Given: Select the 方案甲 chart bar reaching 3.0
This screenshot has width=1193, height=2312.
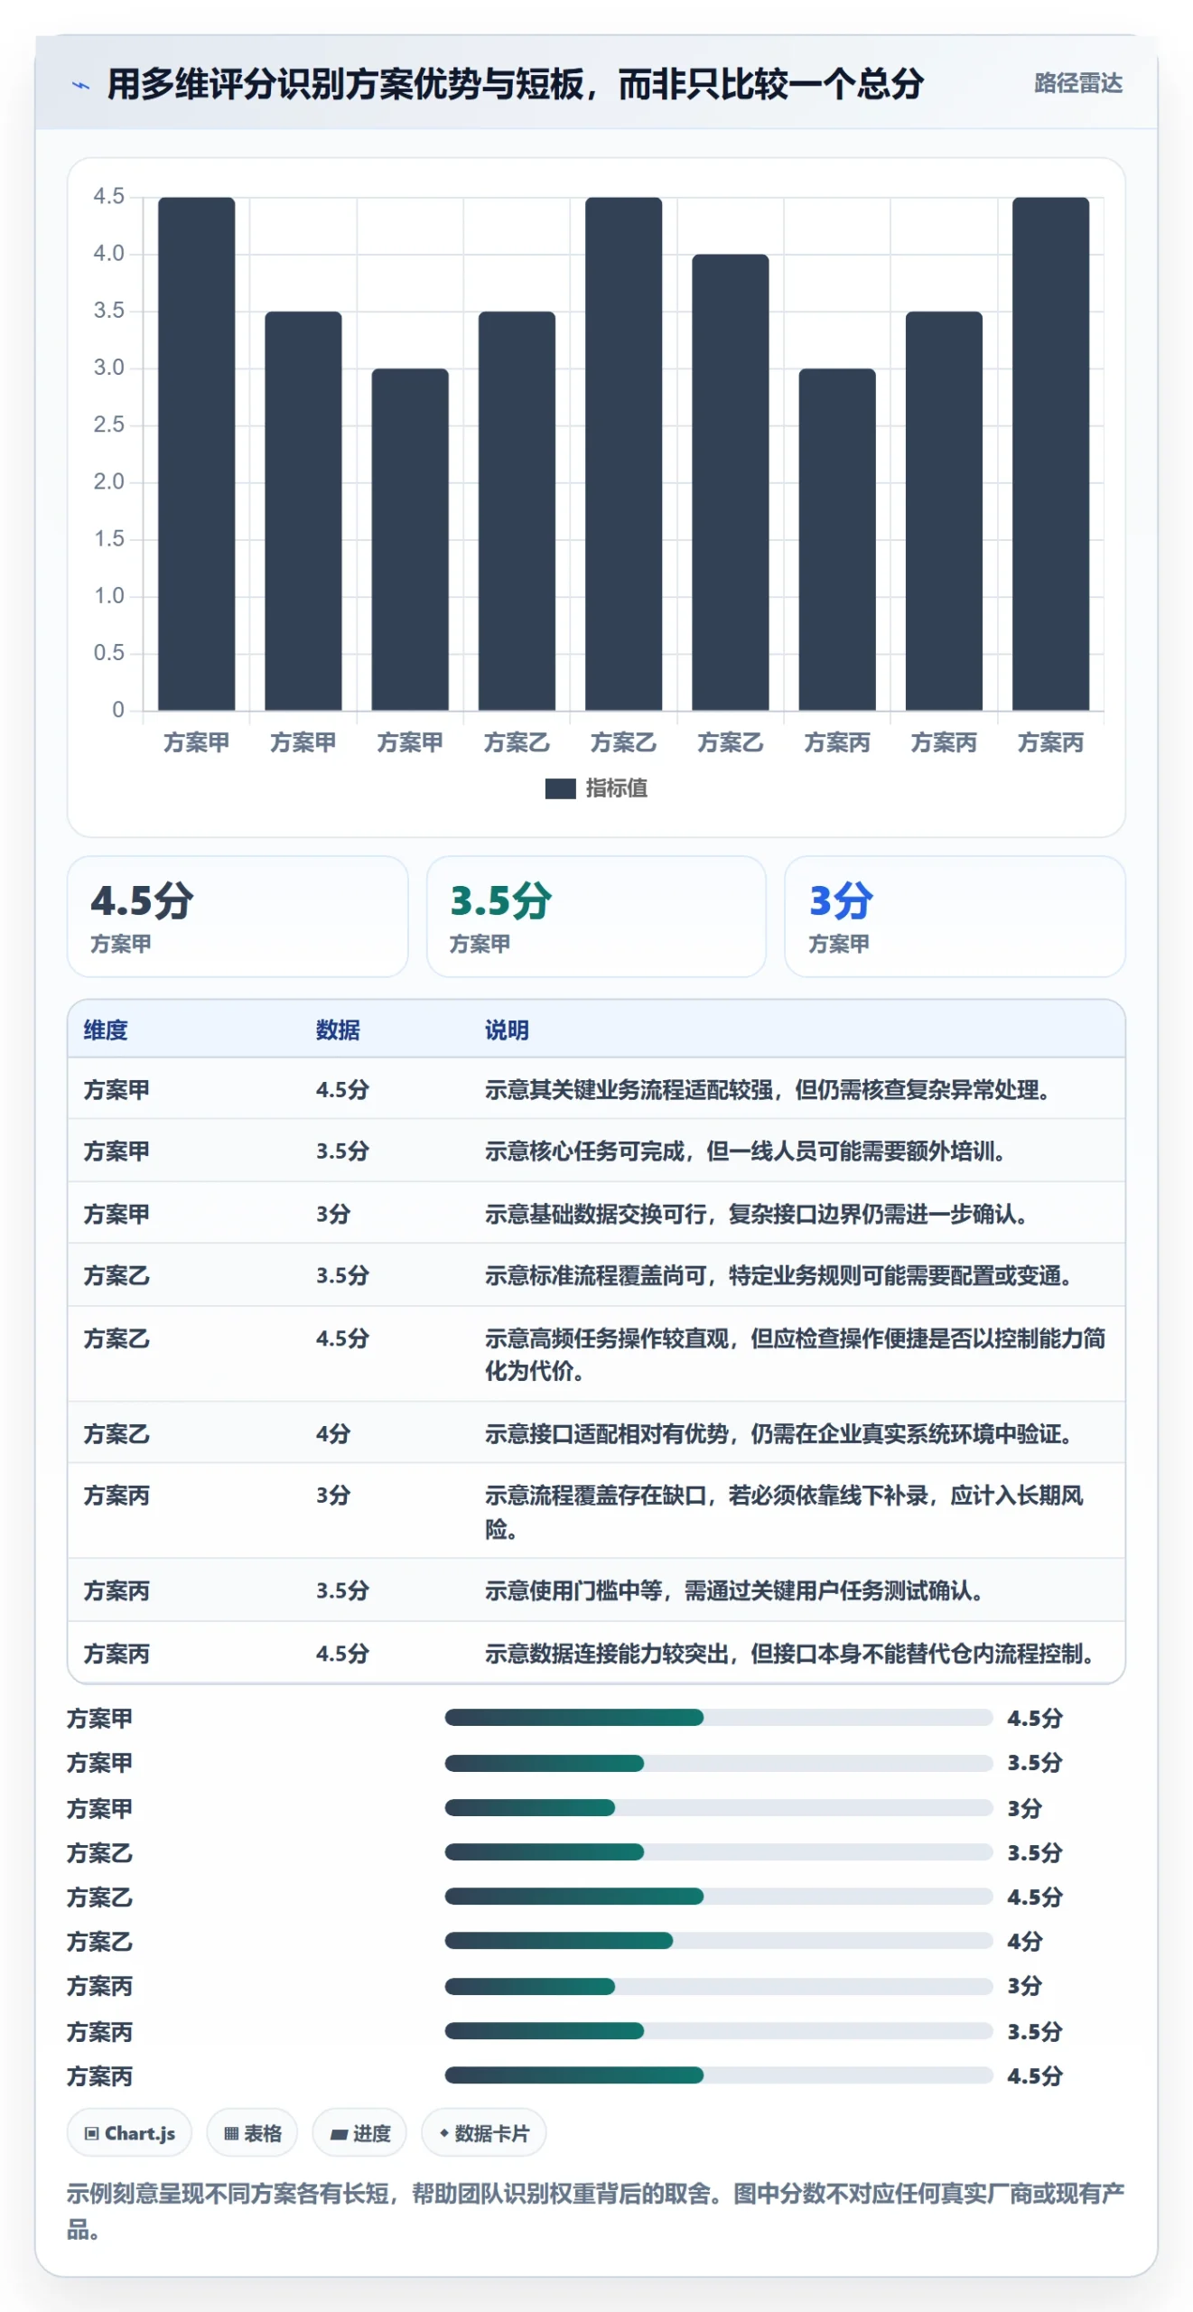Looking at the screenshot, I should (410, 539).
